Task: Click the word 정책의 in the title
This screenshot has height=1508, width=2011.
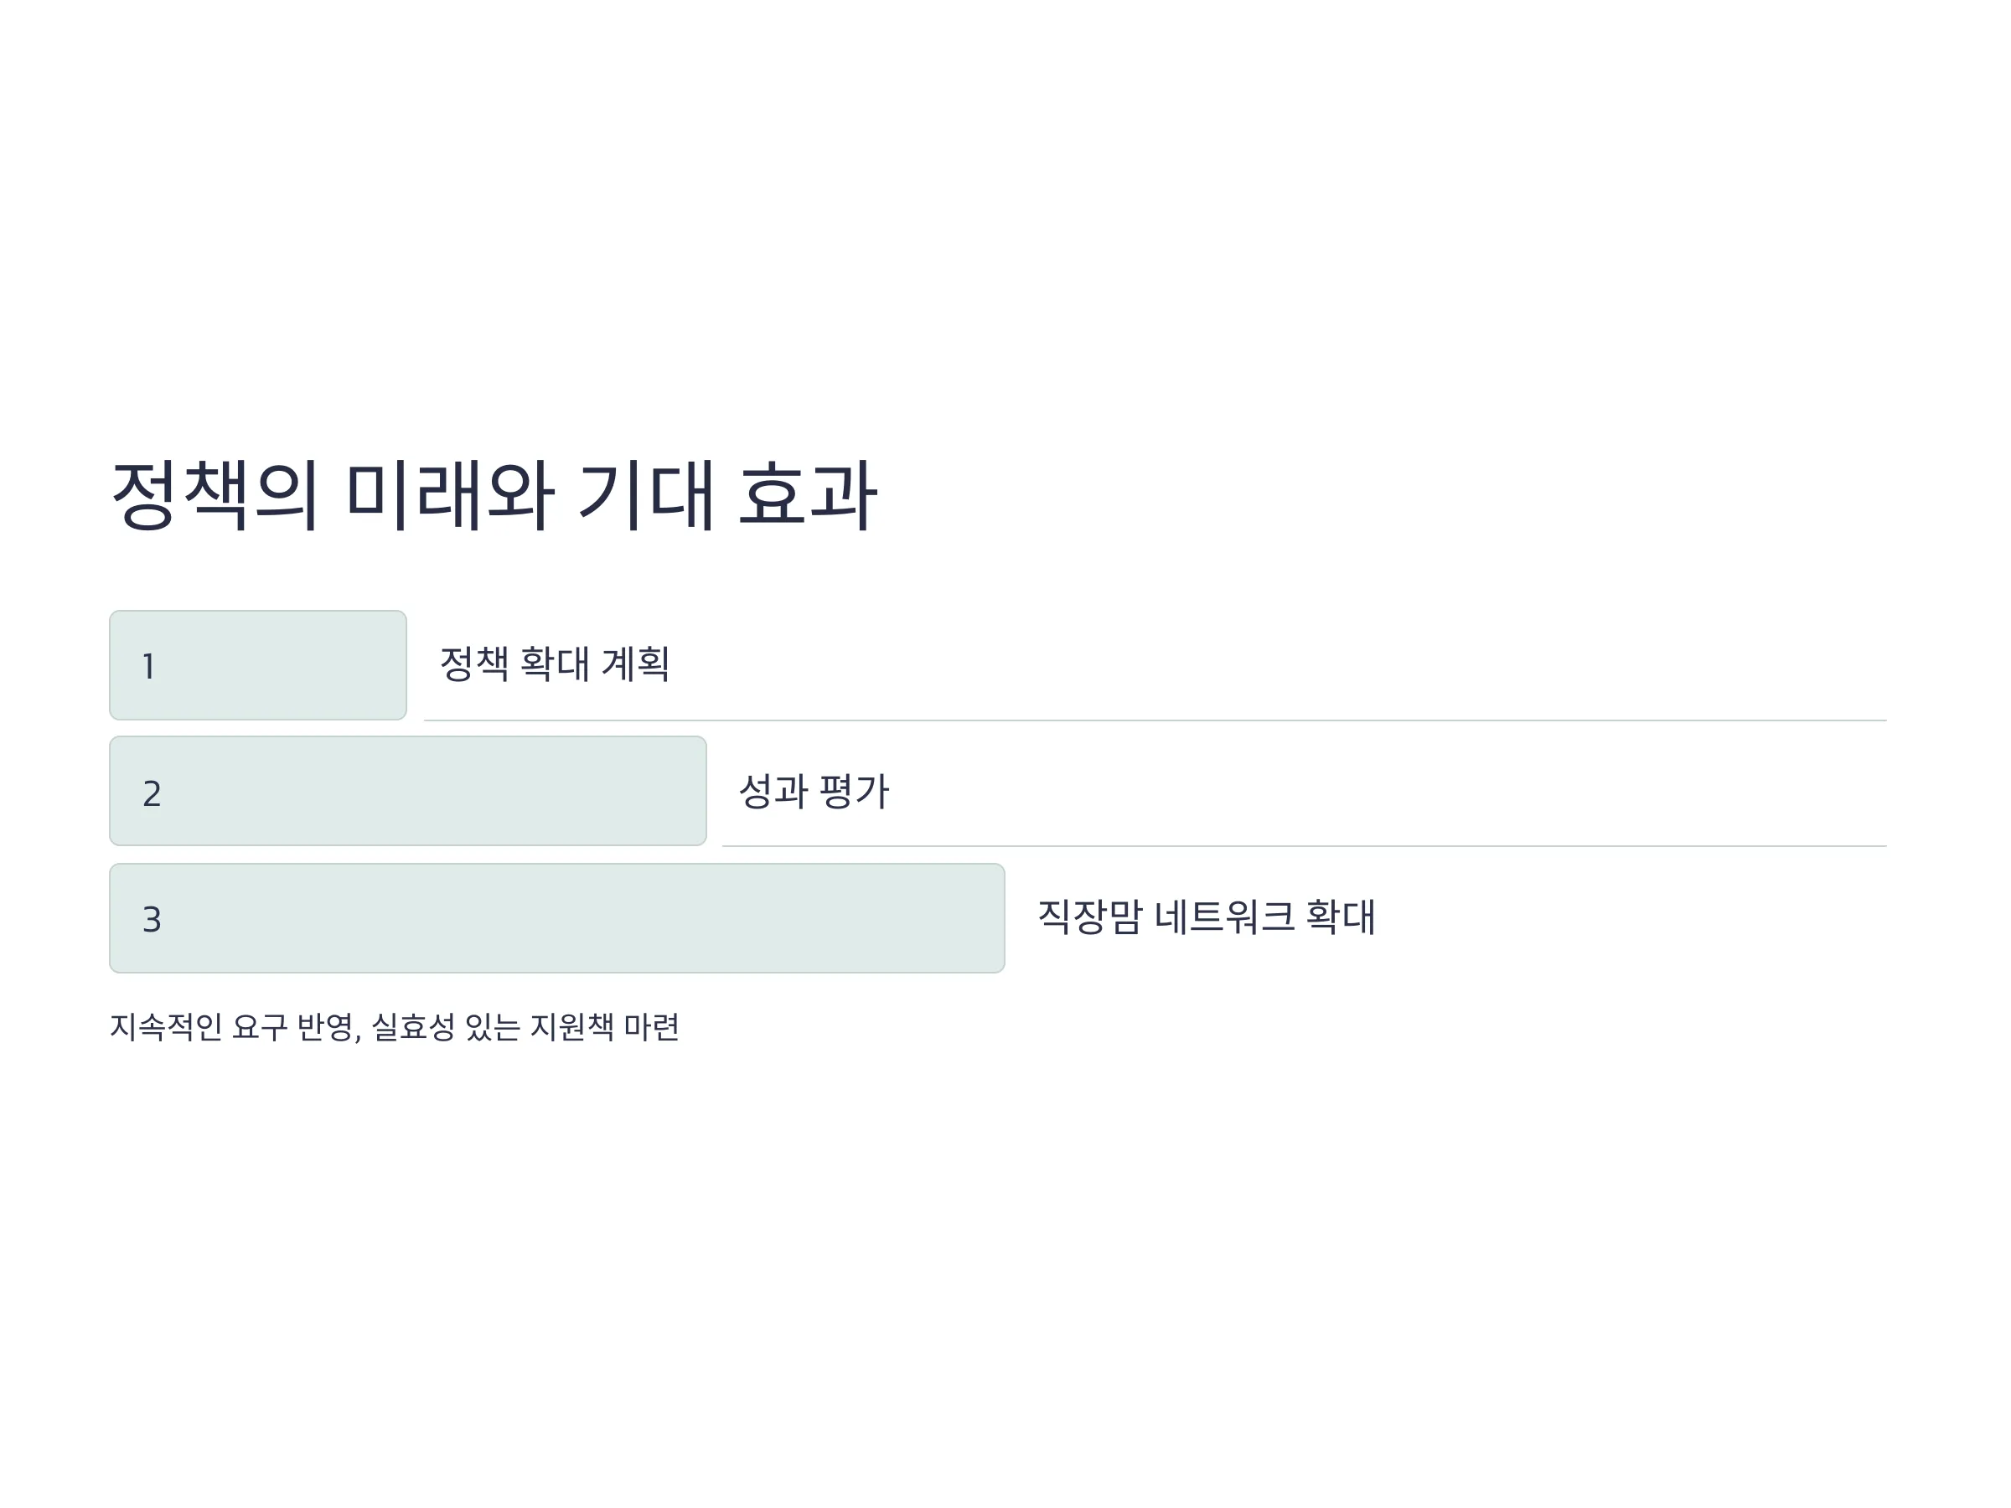Action: (x=215, y=495)
